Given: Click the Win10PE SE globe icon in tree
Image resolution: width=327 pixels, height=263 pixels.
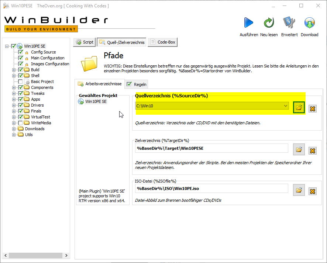Looking at the screenshot, I should pyautogui.click(x=20, y=46).
